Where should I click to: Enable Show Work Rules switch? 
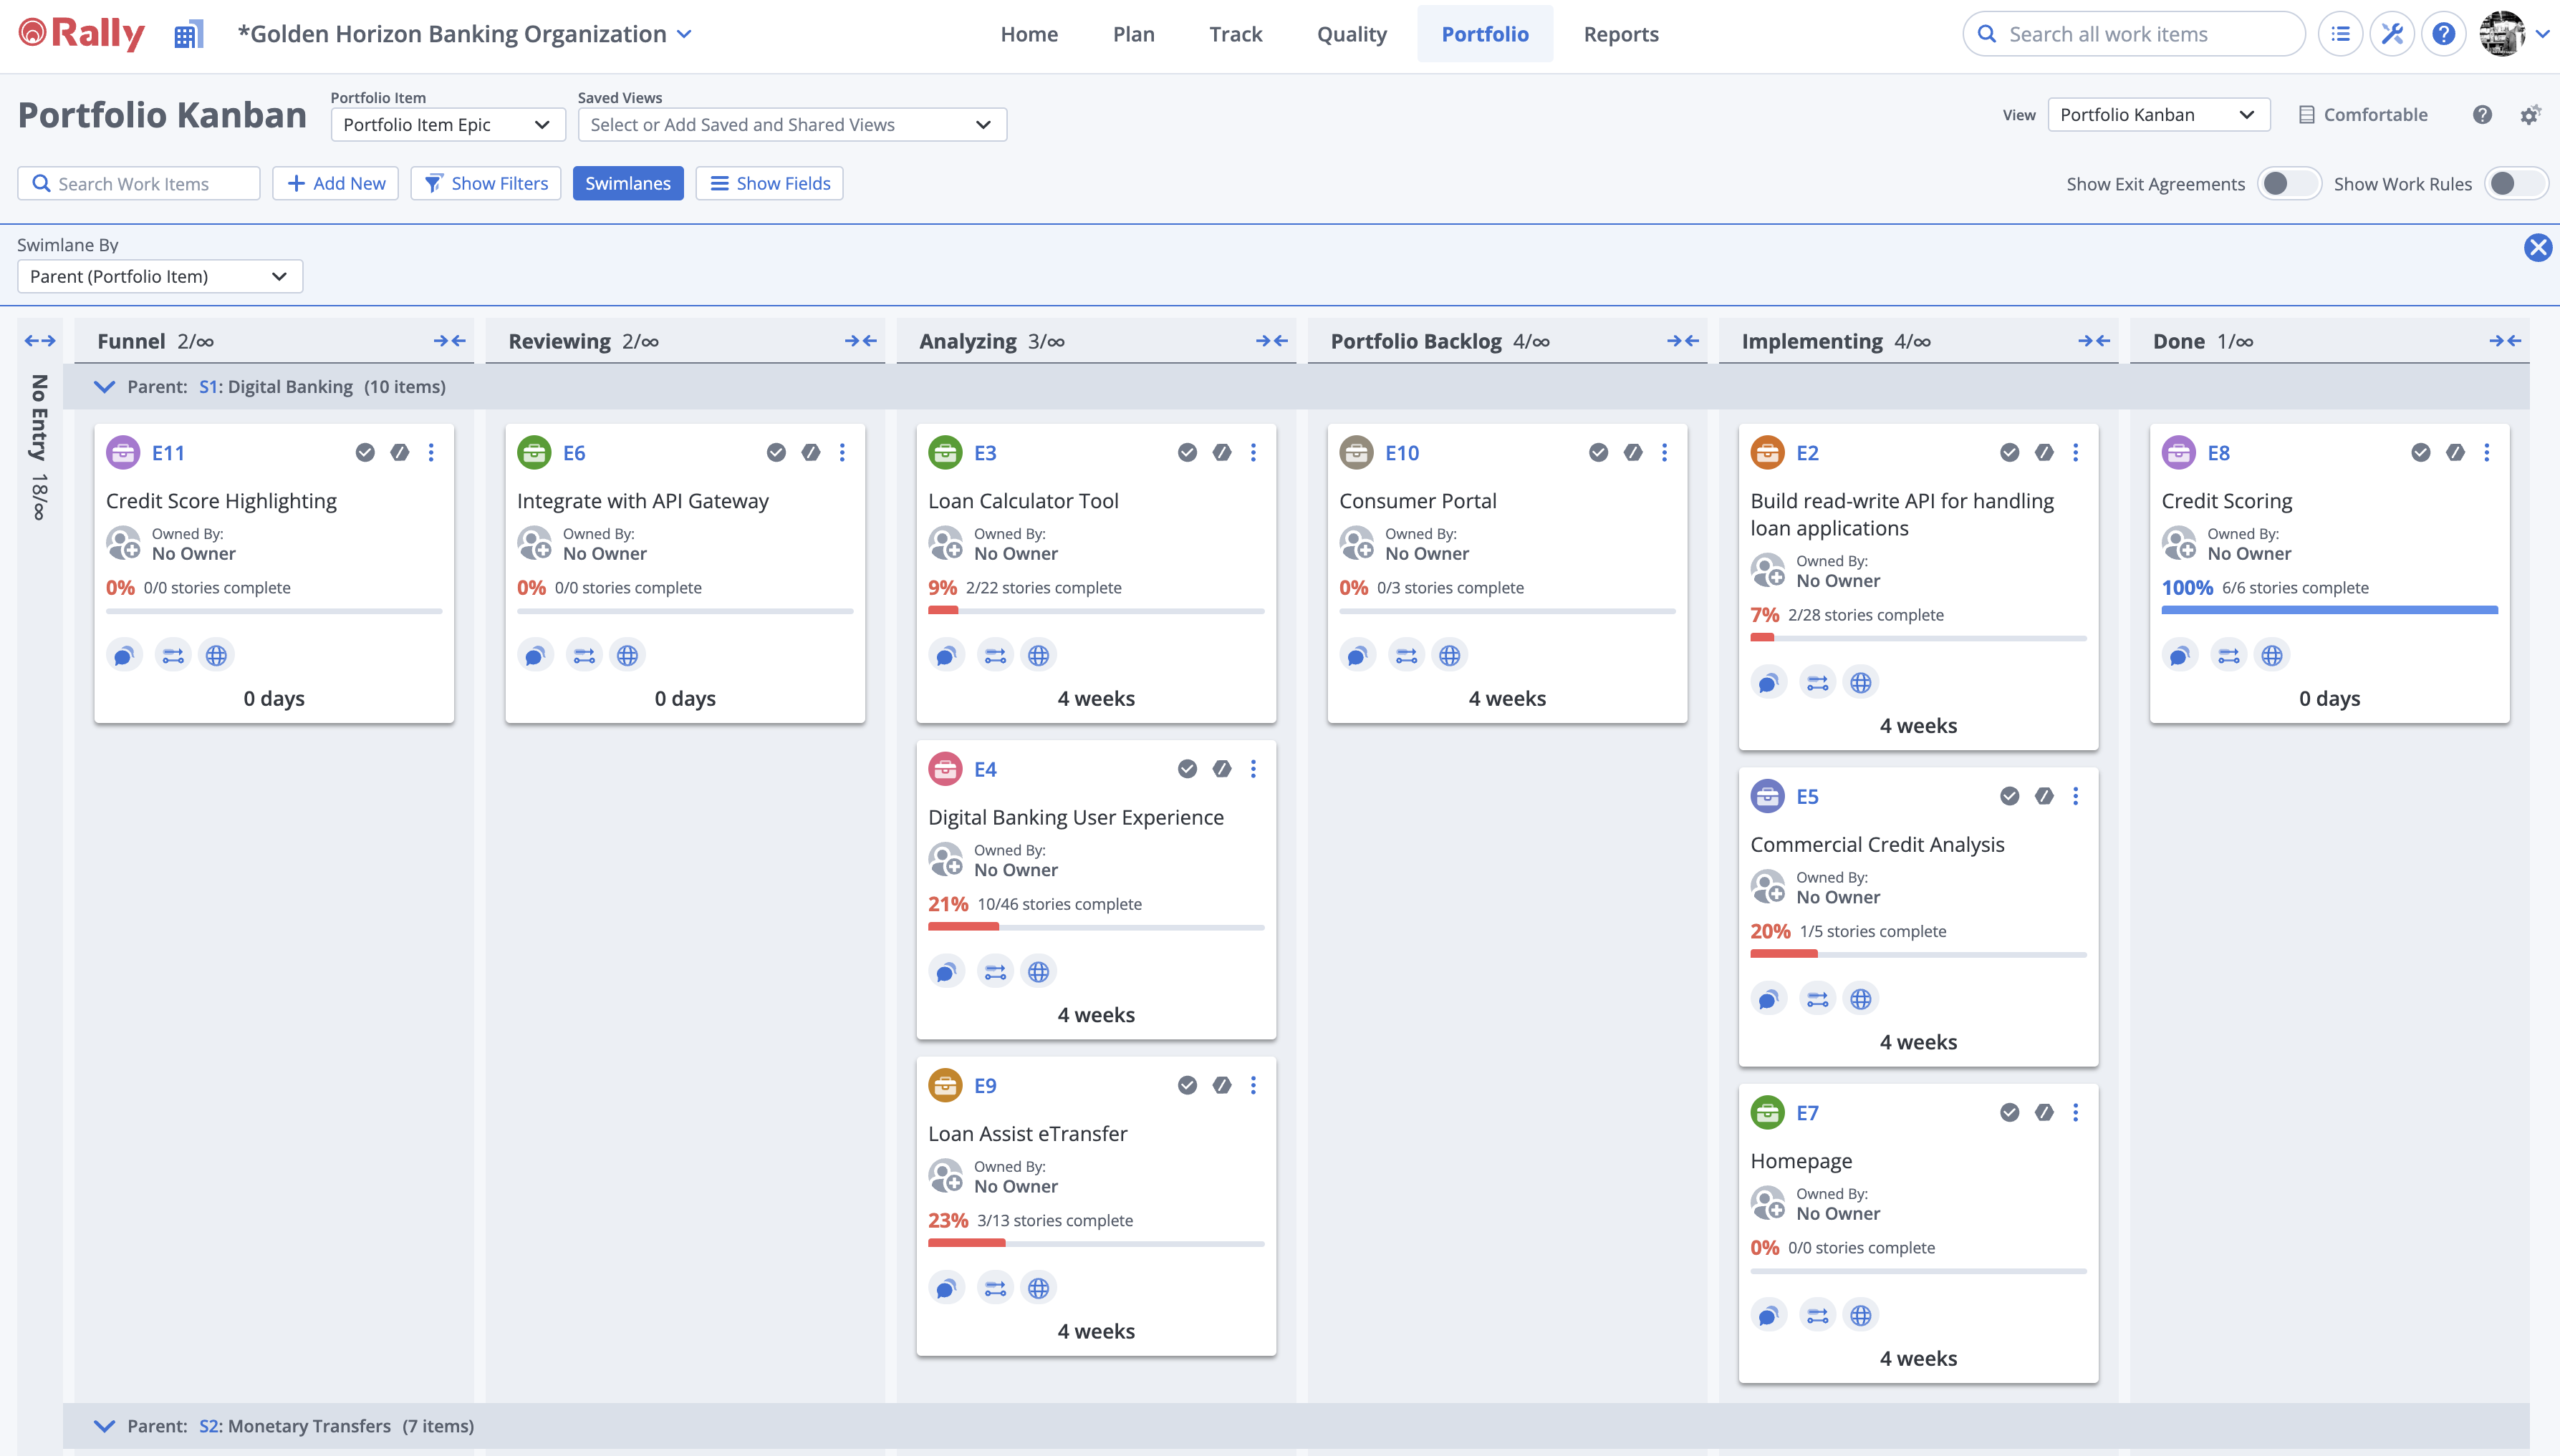point(2517,184)
